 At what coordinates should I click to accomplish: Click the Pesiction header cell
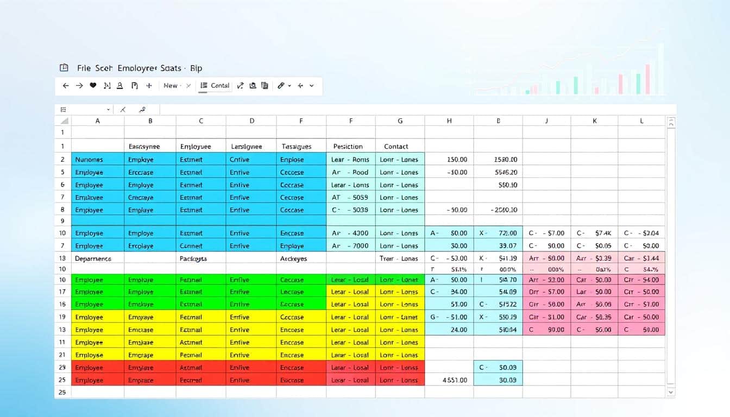(351, 147)
